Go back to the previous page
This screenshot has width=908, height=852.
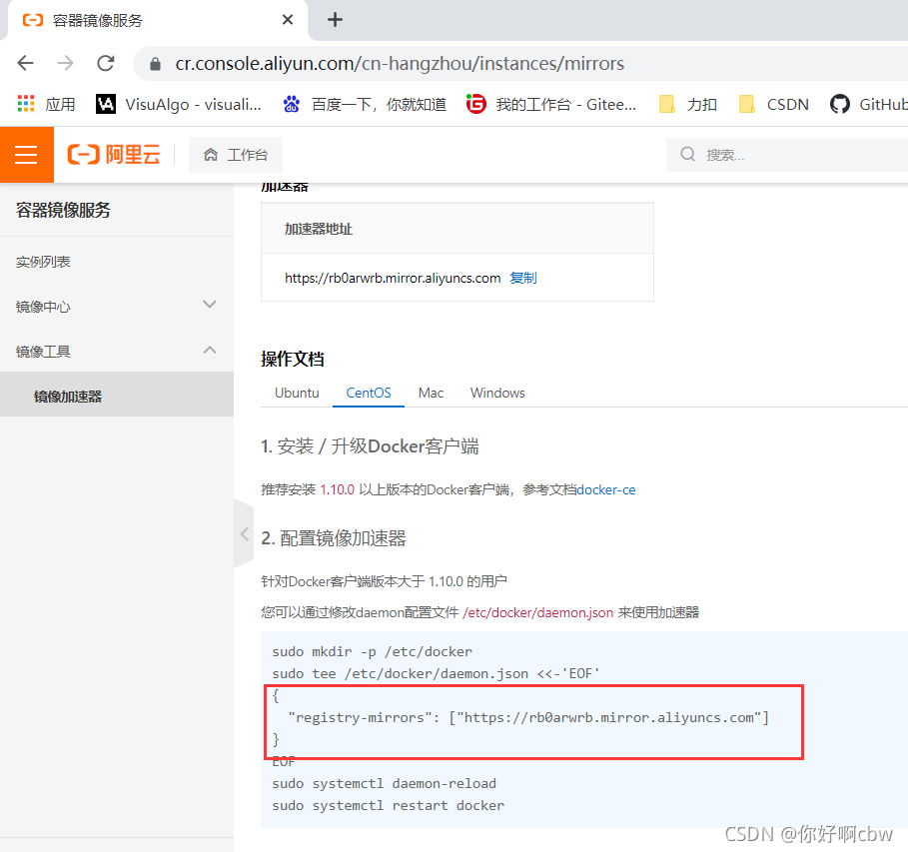[26, 63]
